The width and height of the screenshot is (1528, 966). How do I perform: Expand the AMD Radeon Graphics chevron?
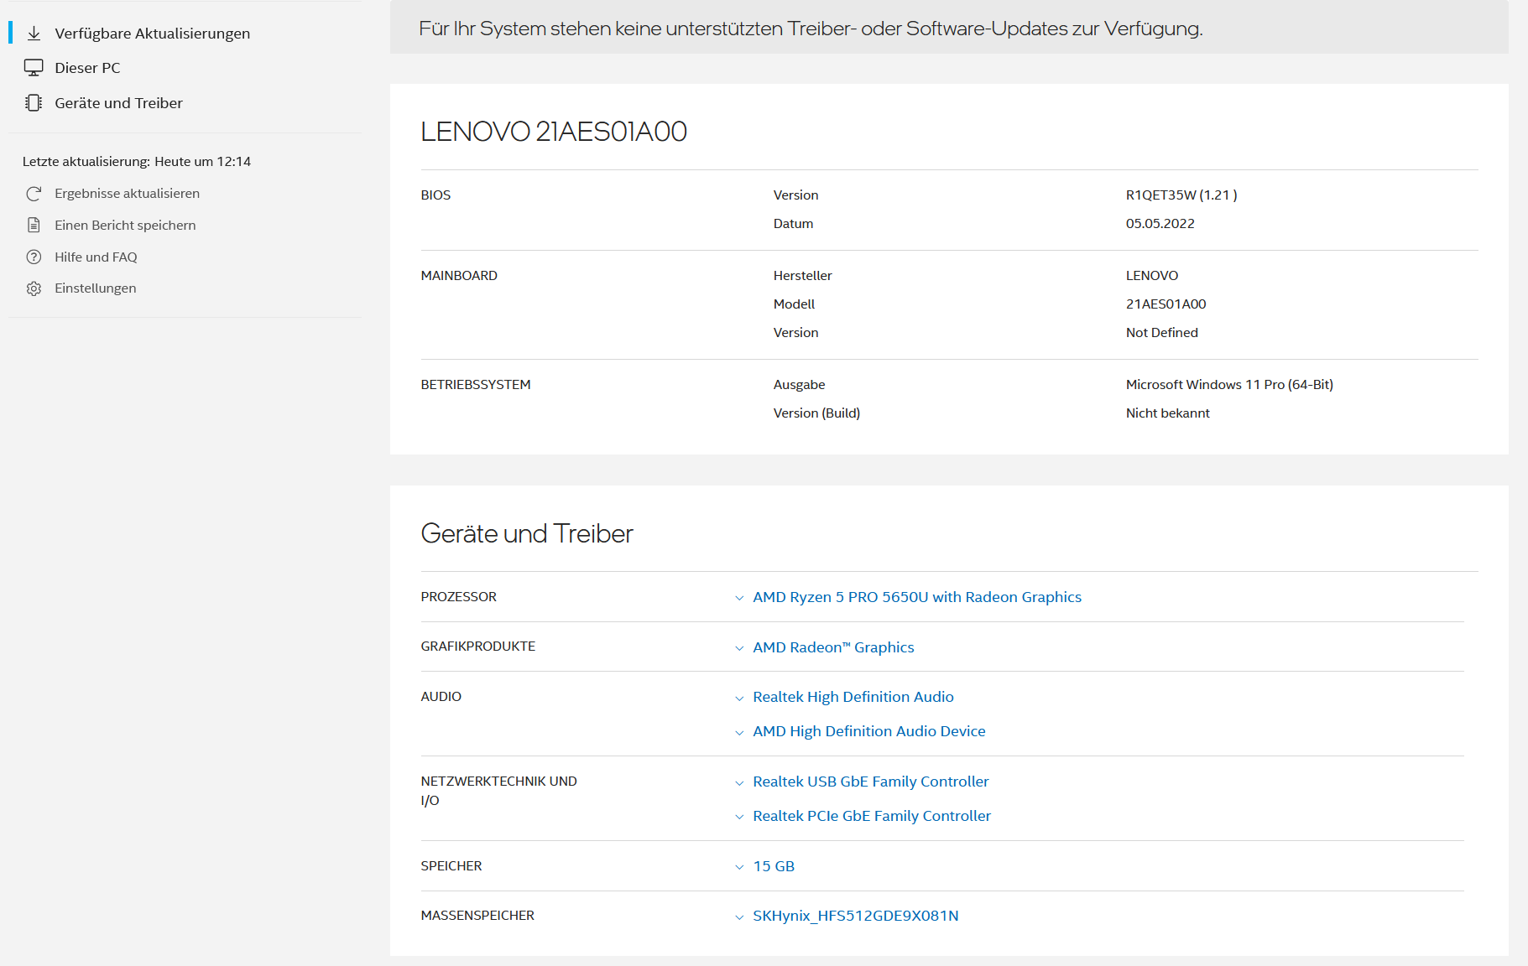pyautogui.click(x=739, y=648)
